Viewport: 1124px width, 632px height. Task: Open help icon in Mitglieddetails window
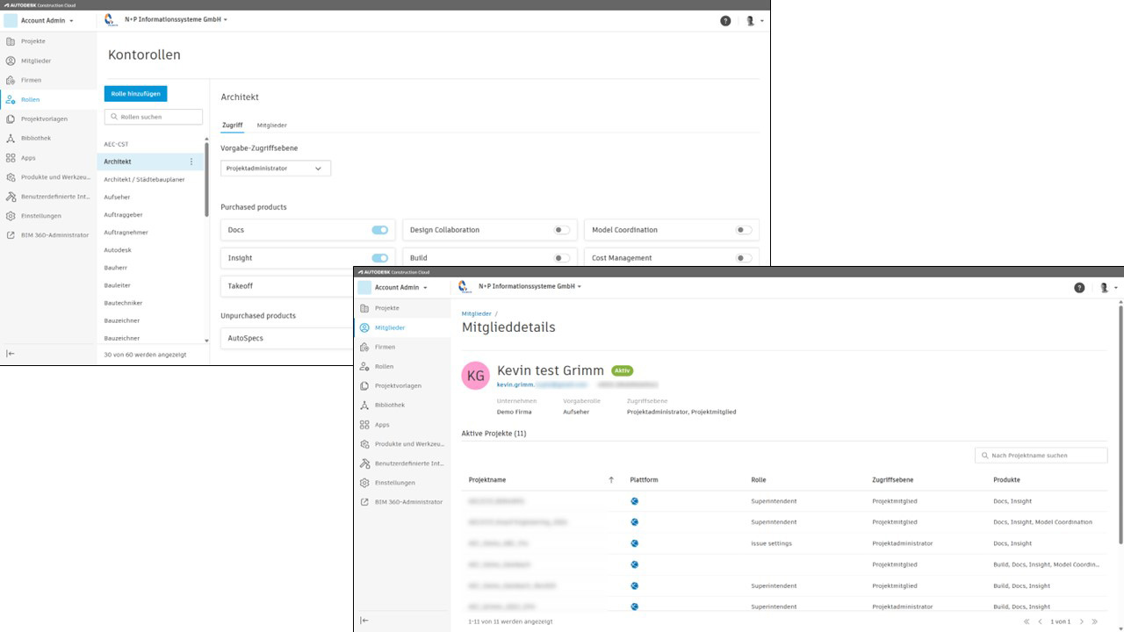(1079, 287)
